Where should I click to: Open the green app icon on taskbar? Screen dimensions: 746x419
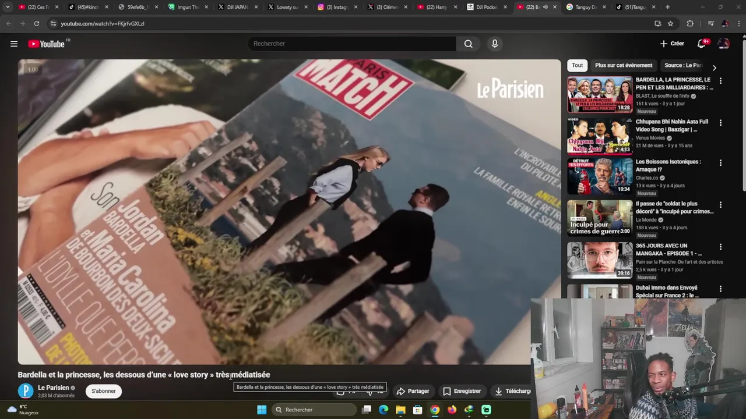(x=487, y=410)
